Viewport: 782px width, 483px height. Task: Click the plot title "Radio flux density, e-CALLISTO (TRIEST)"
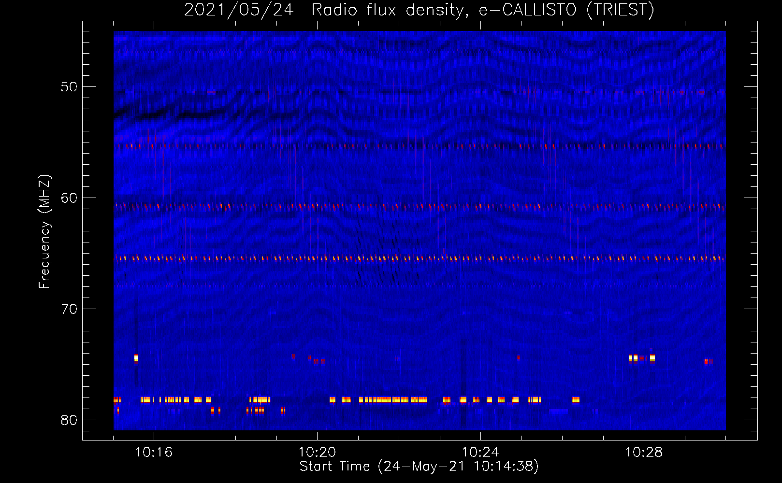[483, 10]
